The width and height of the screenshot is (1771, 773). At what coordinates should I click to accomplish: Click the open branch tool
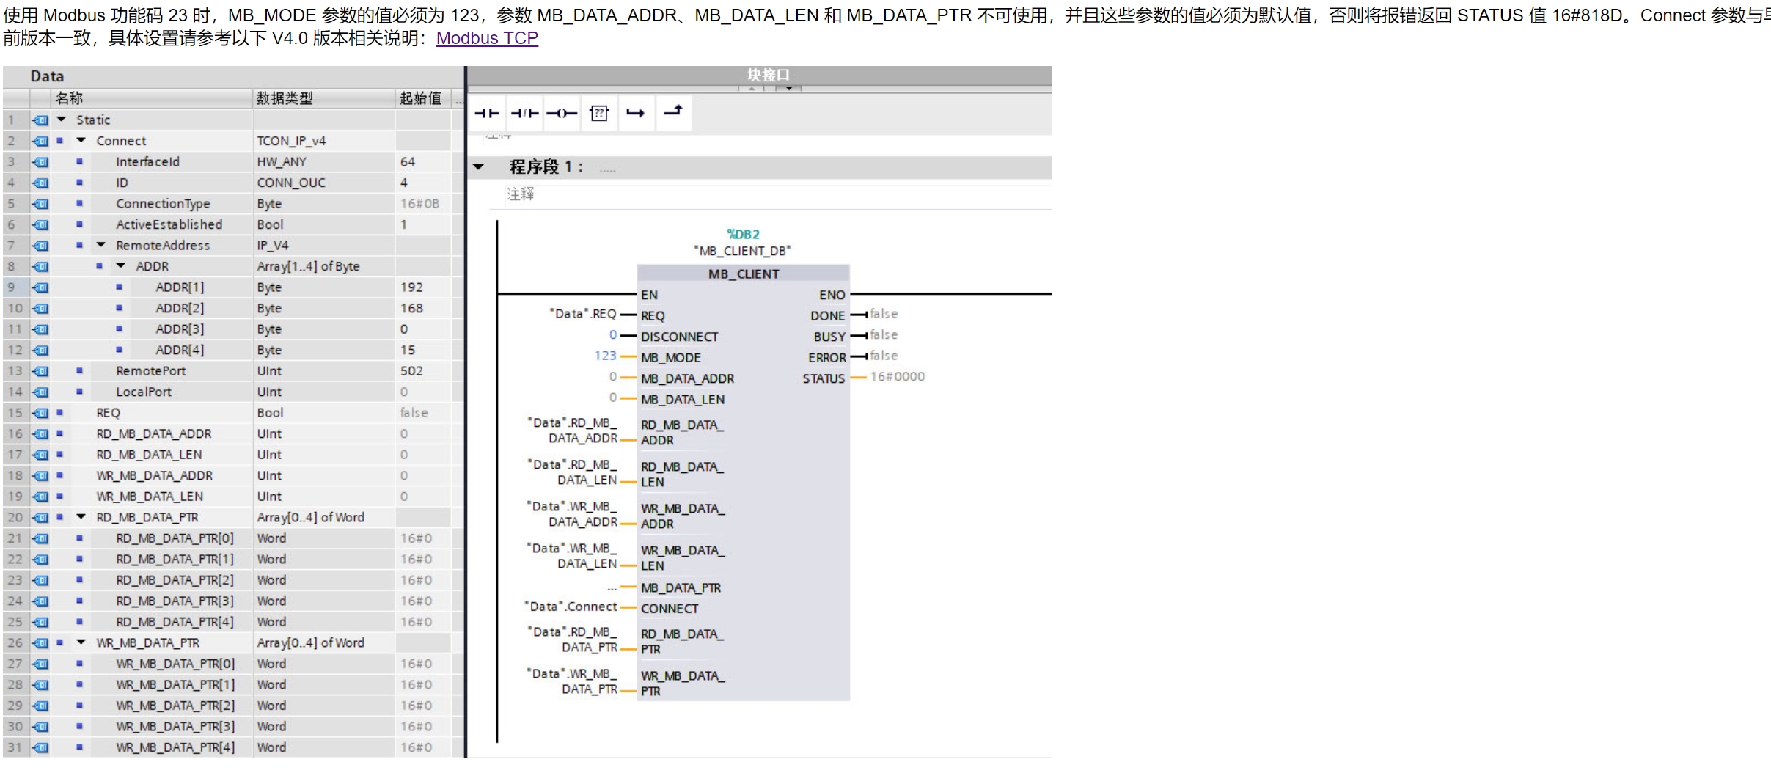coord(635,113)
